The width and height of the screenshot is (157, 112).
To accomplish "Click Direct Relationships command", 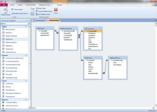I will (x=44, y=11).
